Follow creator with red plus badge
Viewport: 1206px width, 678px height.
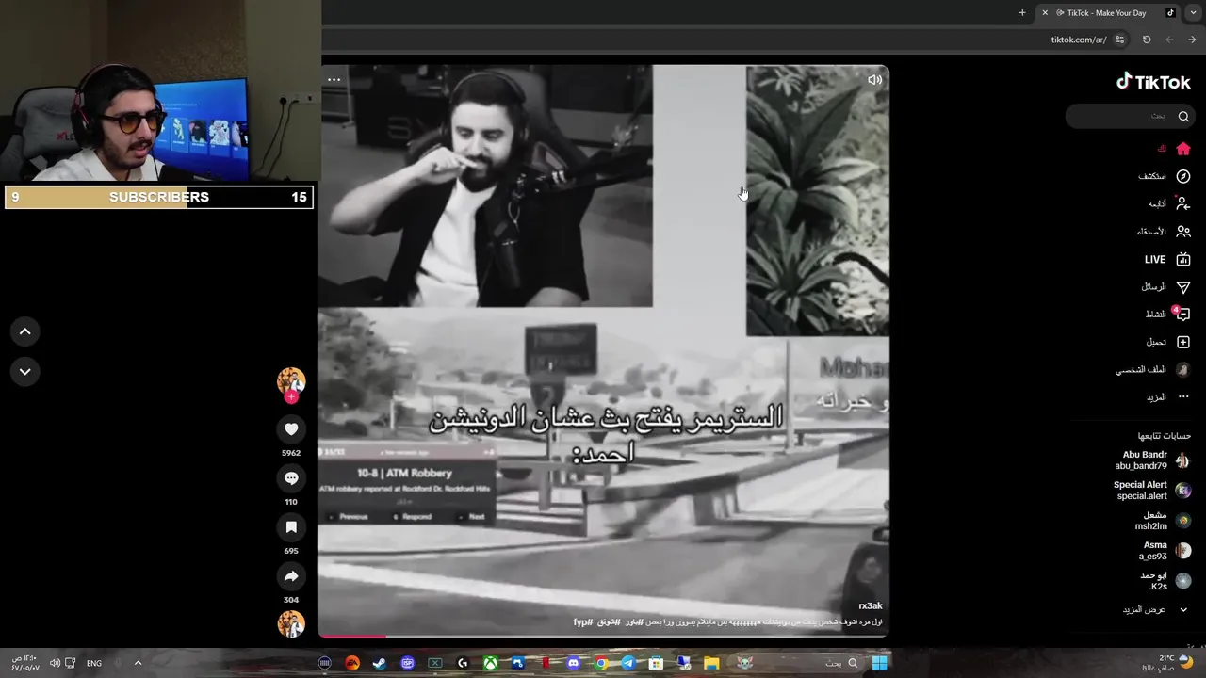point(291,397)
